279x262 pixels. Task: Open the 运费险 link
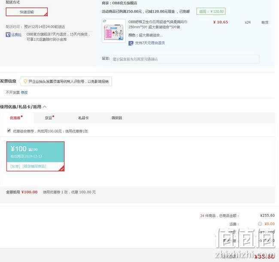coord(16,34)
